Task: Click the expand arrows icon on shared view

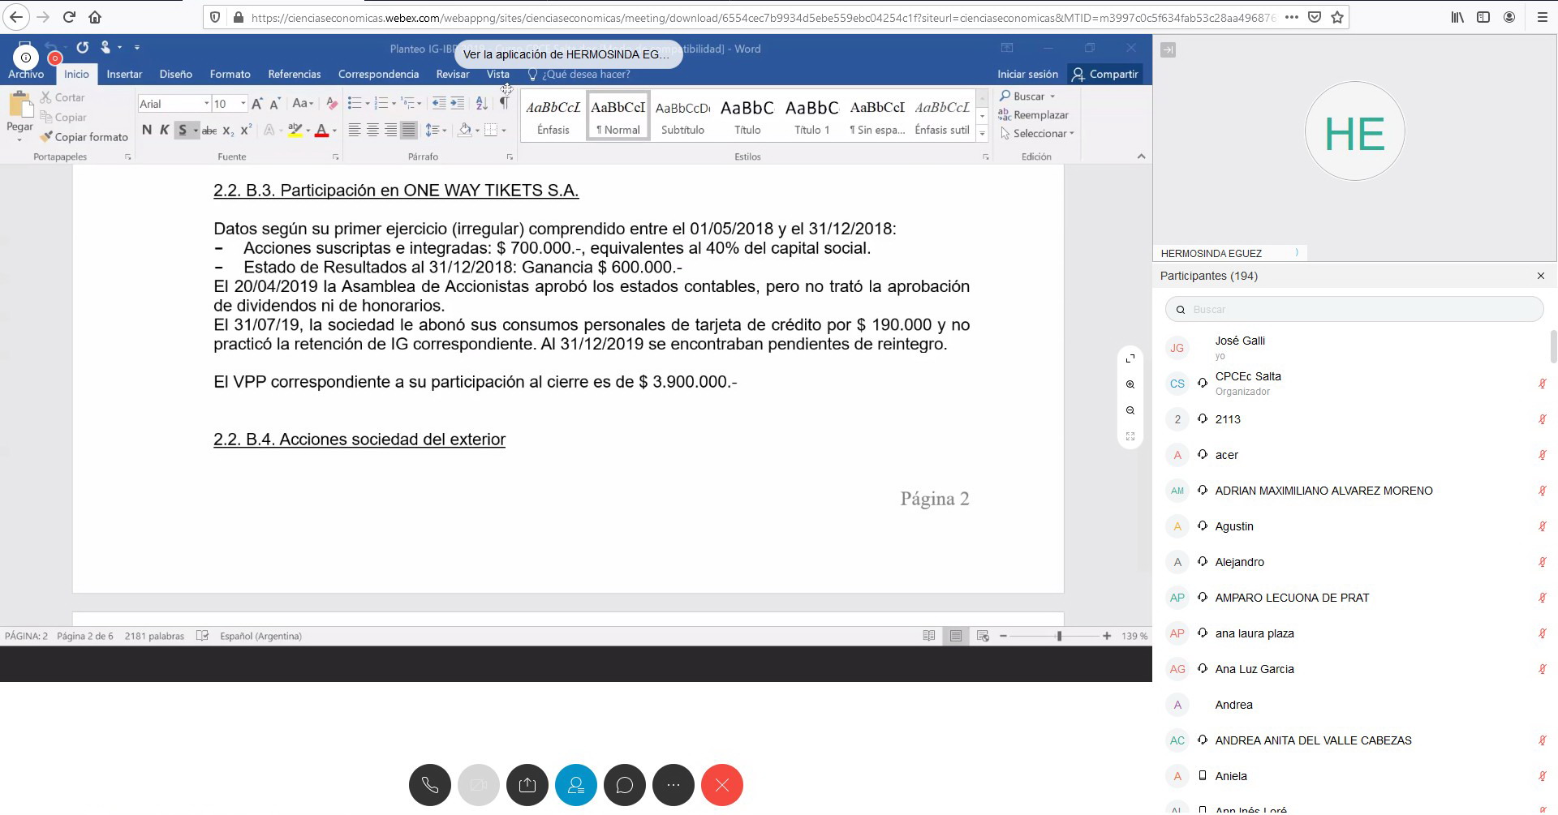Action: pyautogui.click(x=1130, y=358)
